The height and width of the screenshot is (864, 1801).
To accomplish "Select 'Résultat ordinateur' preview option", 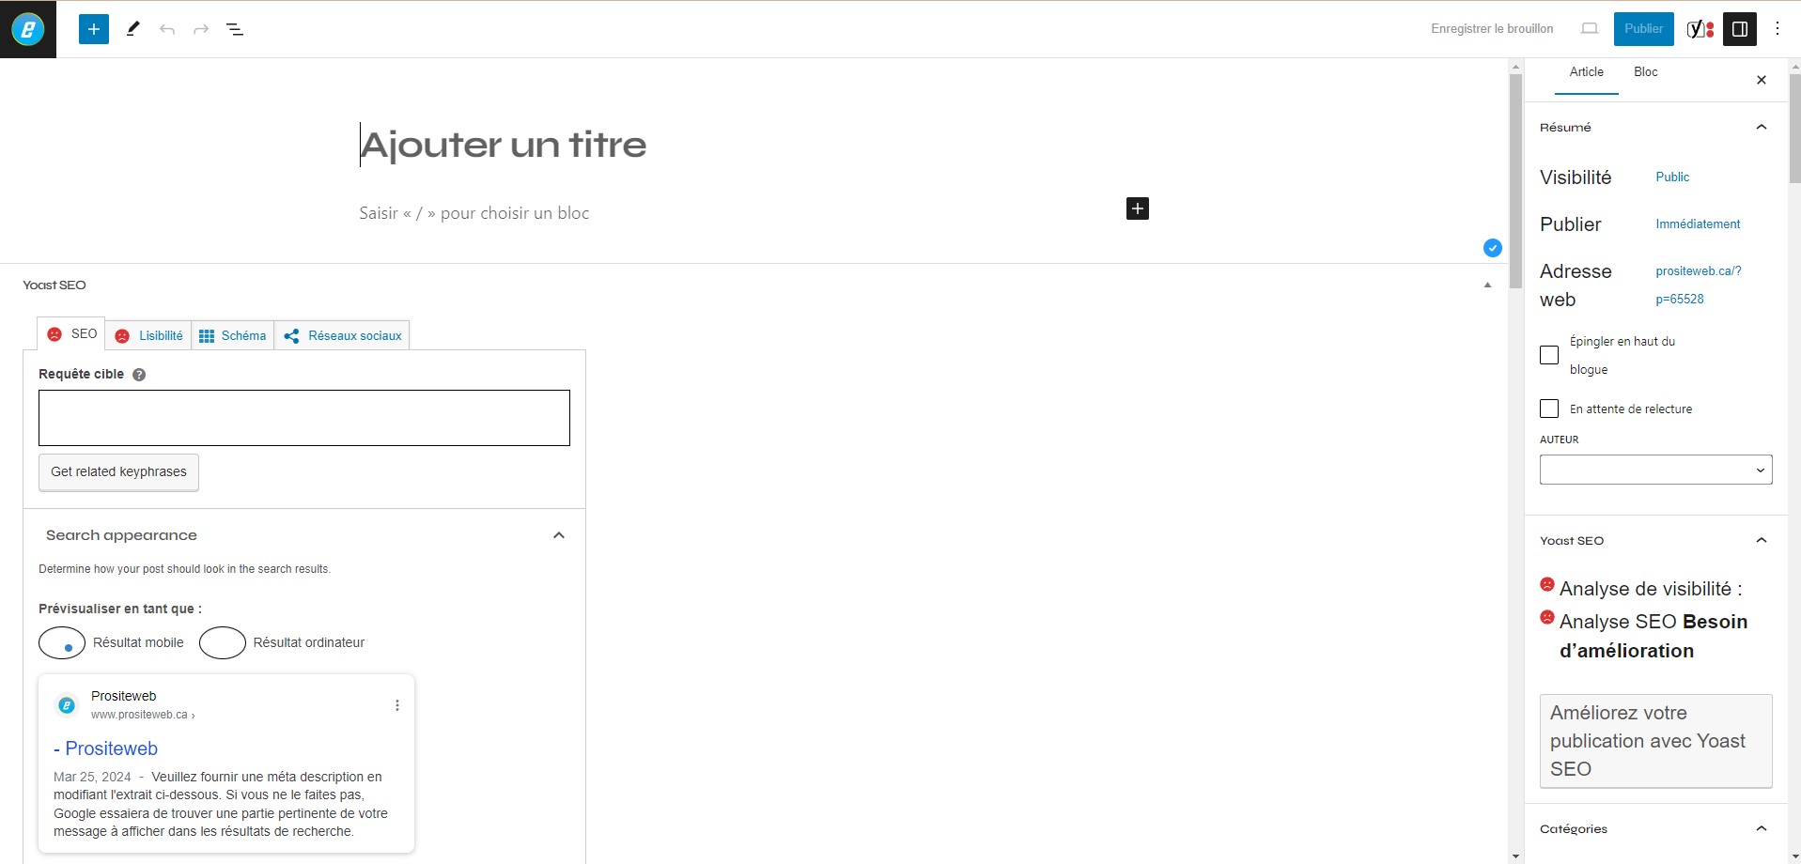I will pyautogui.click(x=223, y=642).
